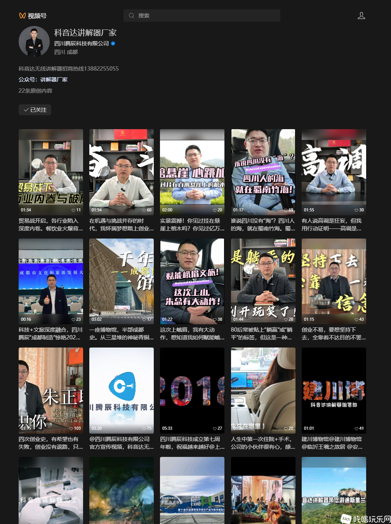Open the 讲解器厂家 public account link

tap(54, 80)
